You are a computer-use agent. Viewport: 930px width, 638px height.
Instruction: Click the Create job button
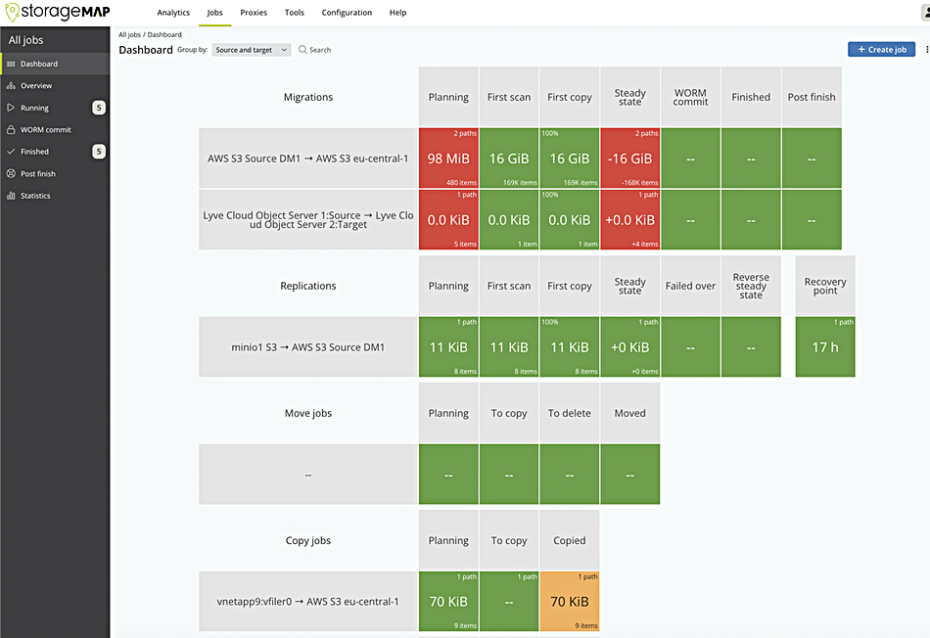pyautogui.click(x=881, y=49)
